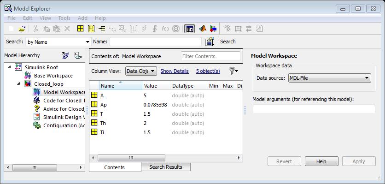Screen dimensions: 385x184
Task: Switch to the Search Results tab
Action: (166, 167)
